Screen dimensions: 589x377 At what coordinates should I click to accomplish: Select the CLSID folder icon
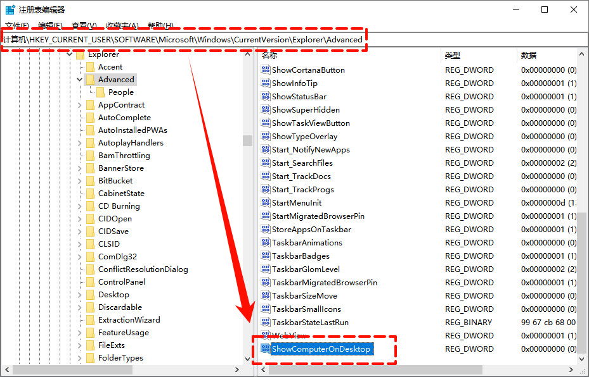[x=90, y=244]
